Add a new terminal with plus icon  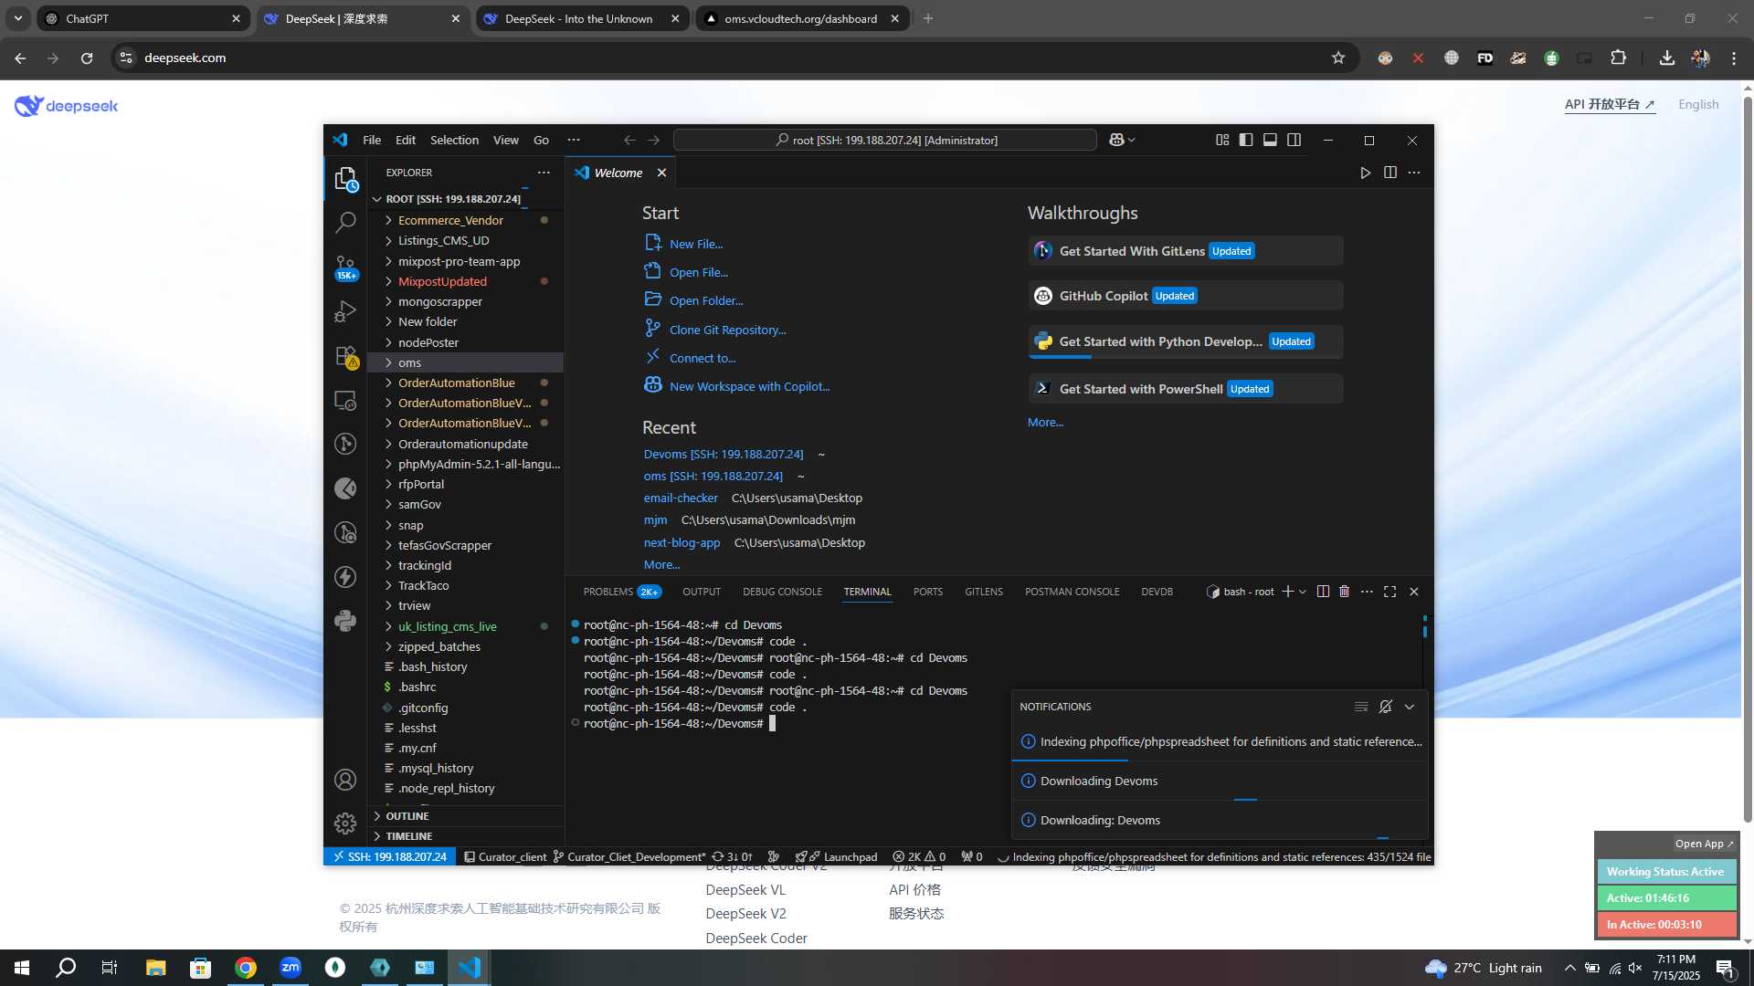coord(1288,592)
